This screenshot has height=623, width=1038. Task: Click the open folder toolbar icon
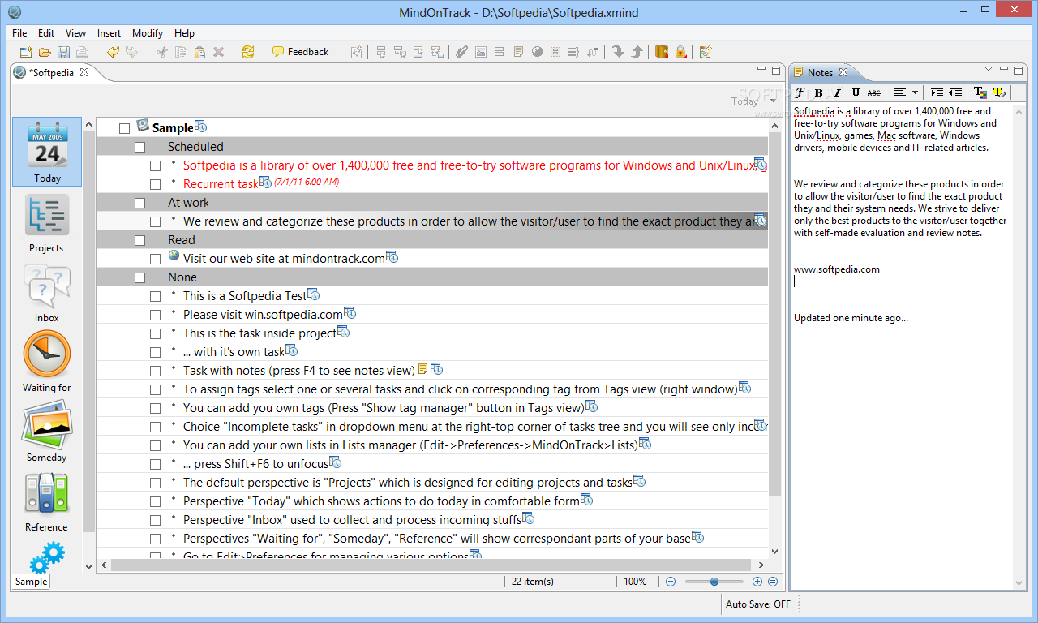(45, 52)
